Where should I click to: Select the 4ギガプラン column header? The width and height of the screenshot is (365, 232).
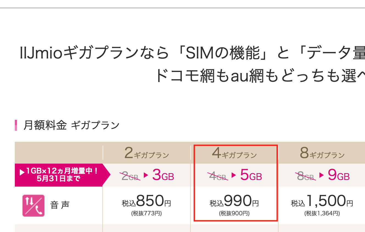[234, 153]
